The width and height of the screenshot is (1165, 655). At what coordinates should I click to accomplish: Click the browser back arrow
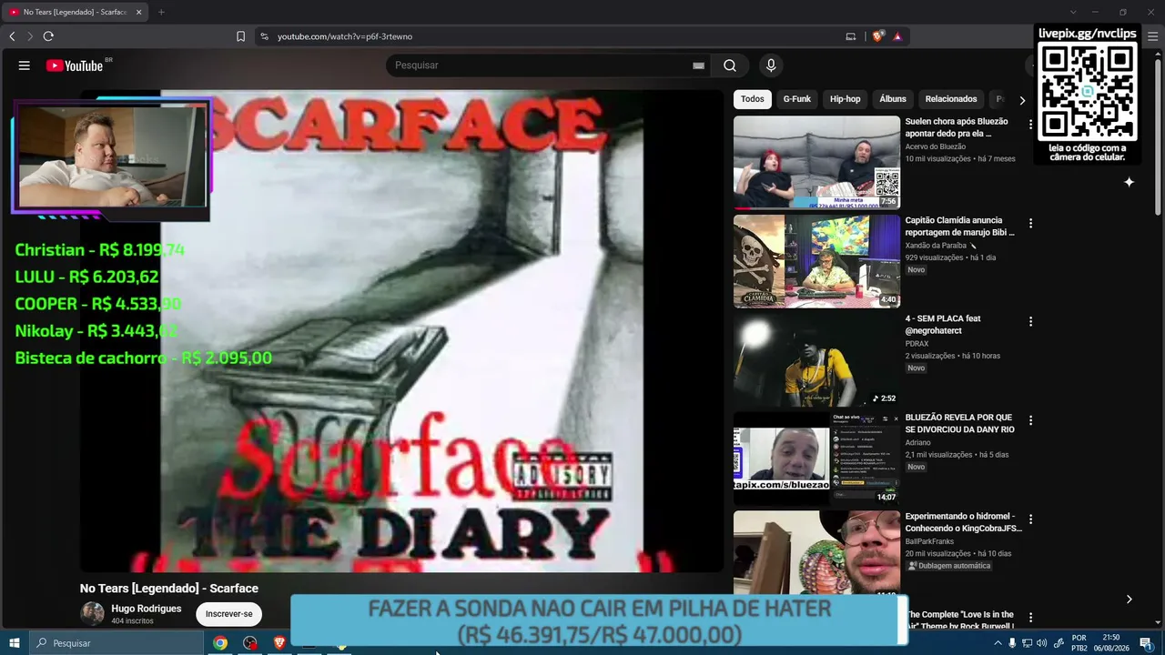12,36
